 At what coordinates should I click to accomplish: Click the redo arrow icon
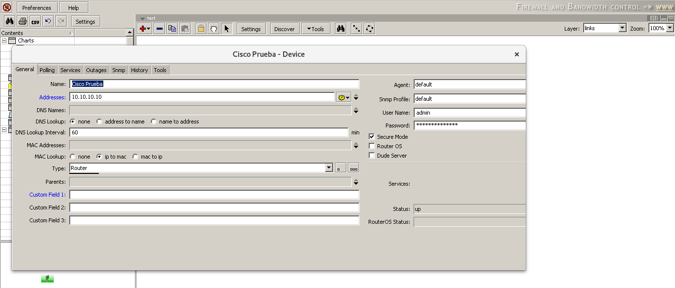pyautogui.click(x=61, y=21)
